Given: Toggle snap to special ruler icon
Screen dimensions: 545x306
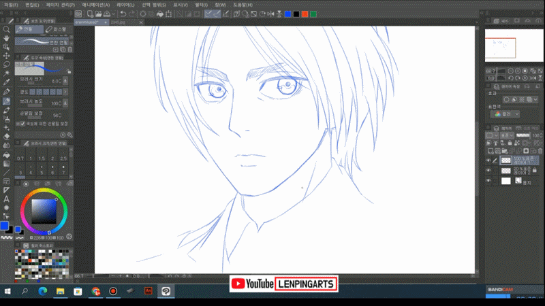Looking at the screenshot, I should 217,14.
